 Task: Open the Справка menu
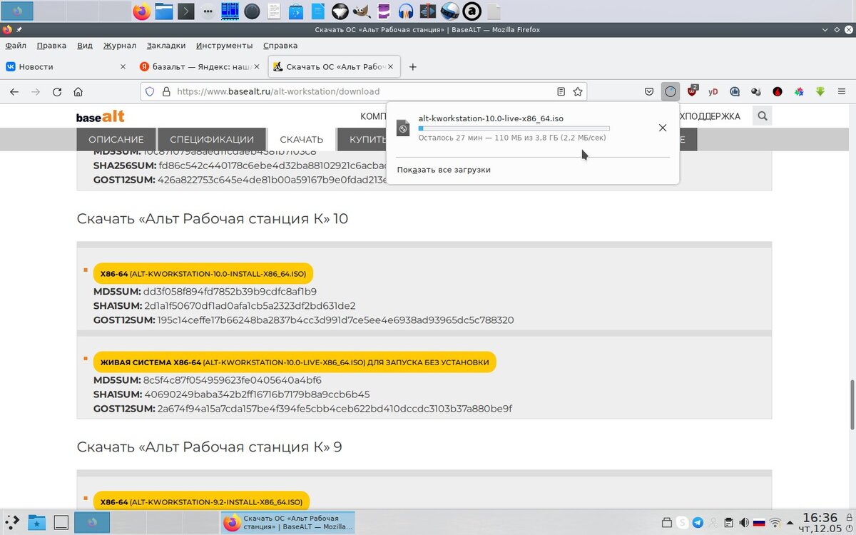280,45
